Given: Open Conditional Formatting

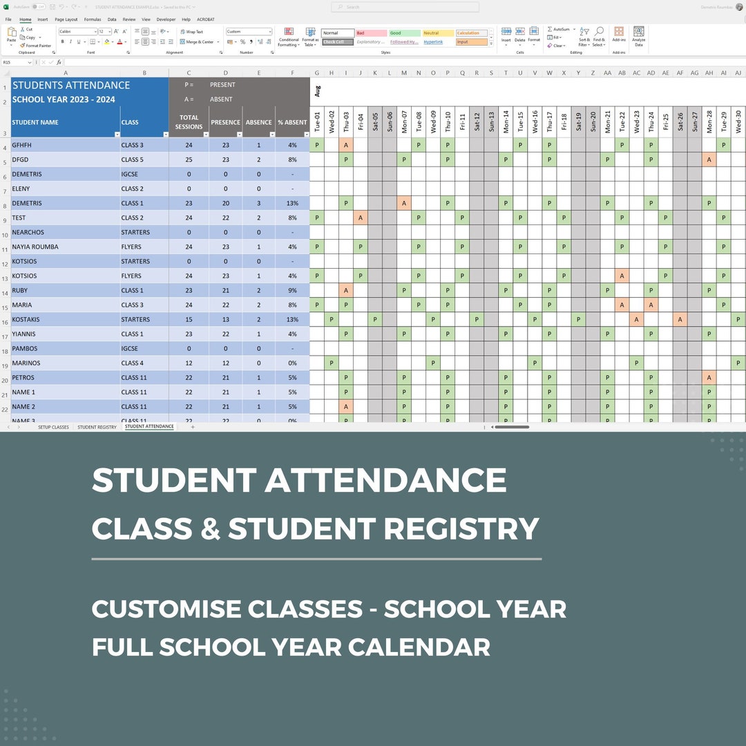Looking at the screenshot, I should pos(289,37).
